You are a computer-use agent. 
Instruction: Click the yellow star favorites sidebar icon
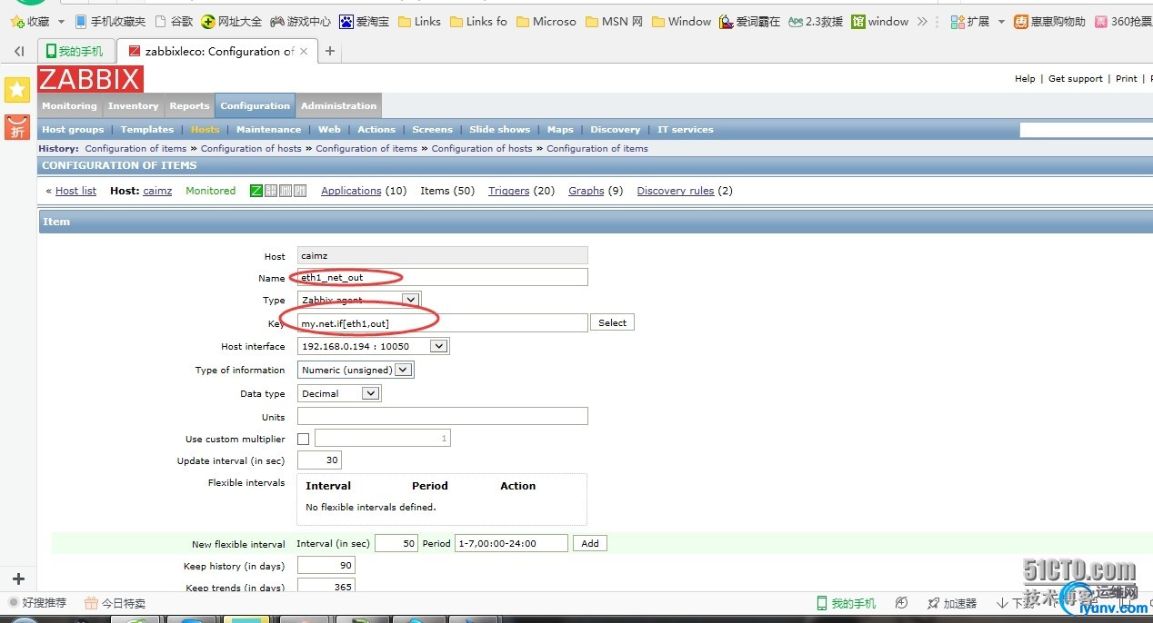click(17, 89)
